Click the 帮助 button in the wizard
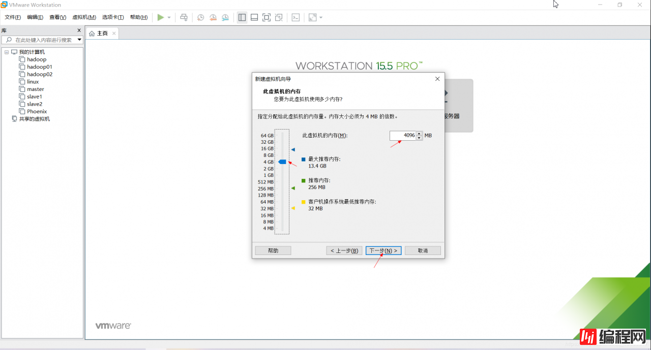Screen dimensions: 651x350 273,250
